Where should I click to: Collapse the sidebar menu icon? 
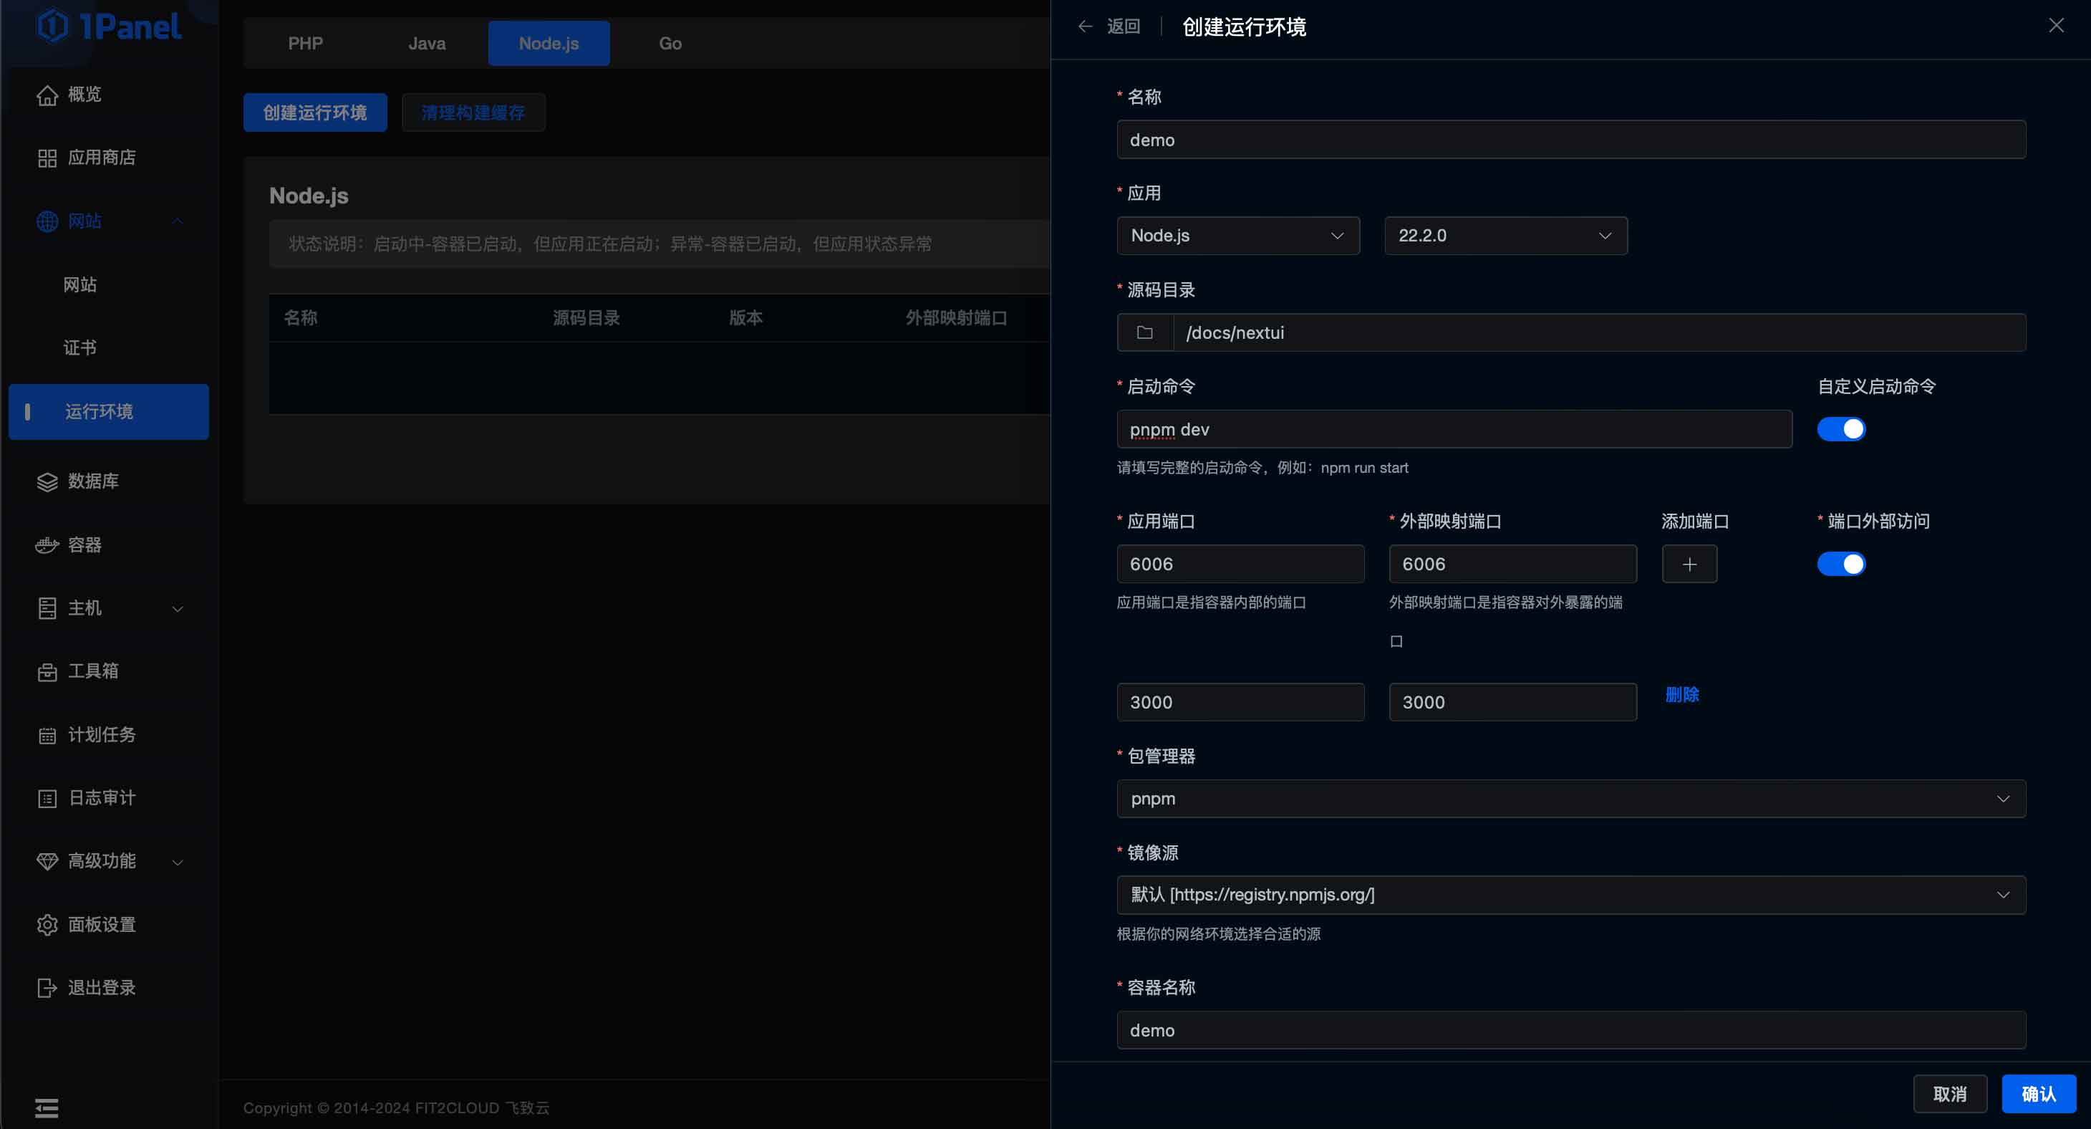point(47,1108)
